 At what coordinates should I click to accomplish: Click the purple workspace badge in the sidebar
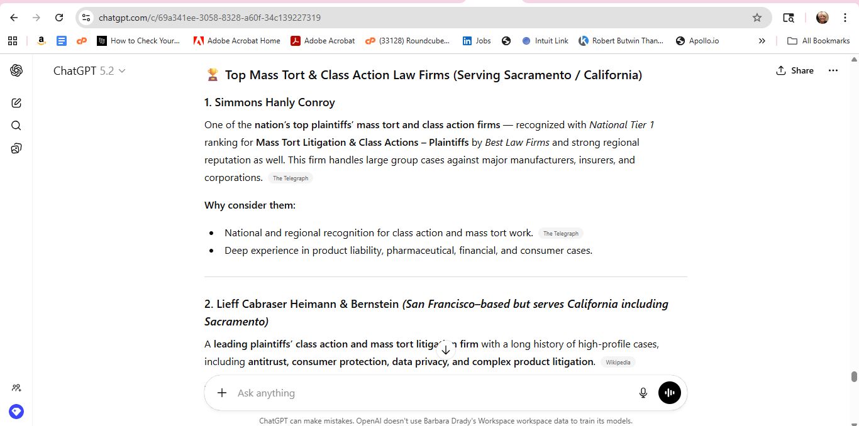[x=16, y=412]
